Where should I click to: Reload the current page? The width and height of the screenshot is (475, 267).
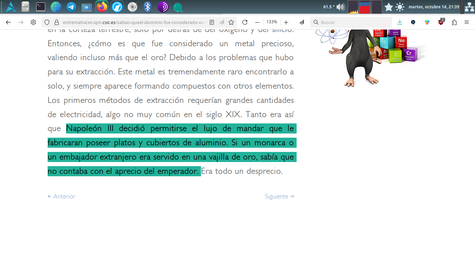245,22
